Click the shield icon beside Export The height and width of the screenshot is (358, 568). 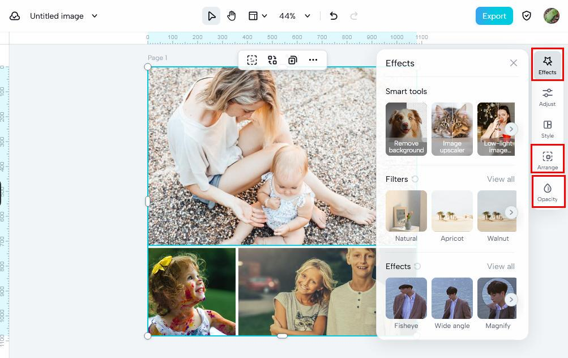click(x=527, y=16)
